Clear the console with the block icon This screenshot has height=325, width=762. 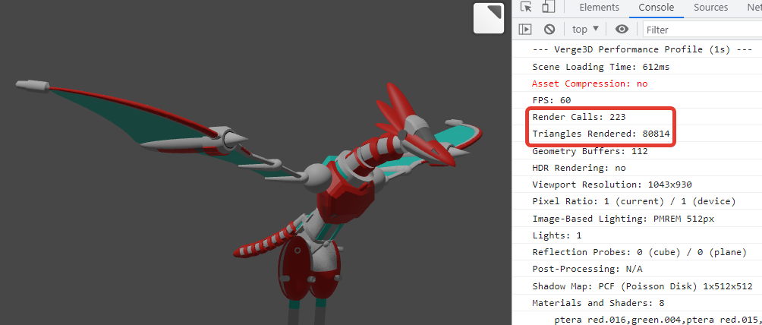[x=549, y=29]
